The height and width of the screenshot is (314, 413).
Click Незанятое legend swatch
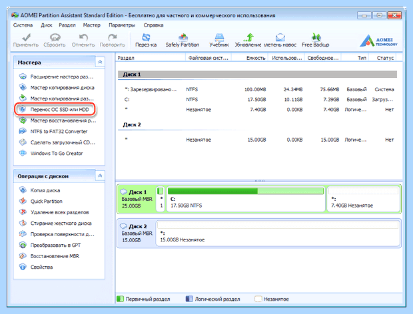(258, 299)
